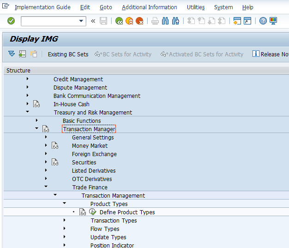The height and width of the screenshot is (248, 289).
Task: Open the Utilities menu
Action: [x=196, y=7]
